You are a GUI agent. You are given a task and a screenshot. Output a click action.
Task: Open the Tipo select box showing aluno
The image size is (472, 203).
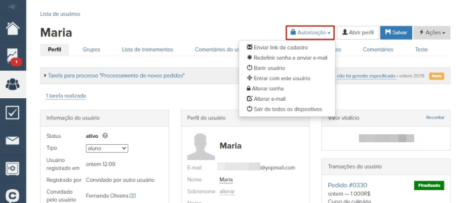107,148
